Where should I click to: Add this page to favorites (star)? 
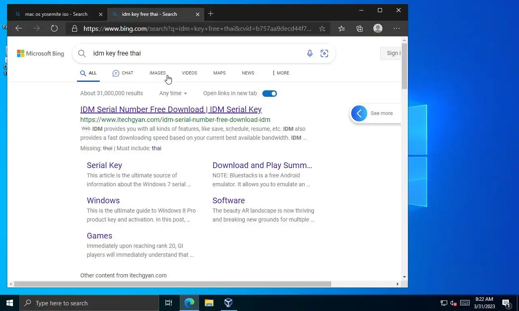point(322,28)
